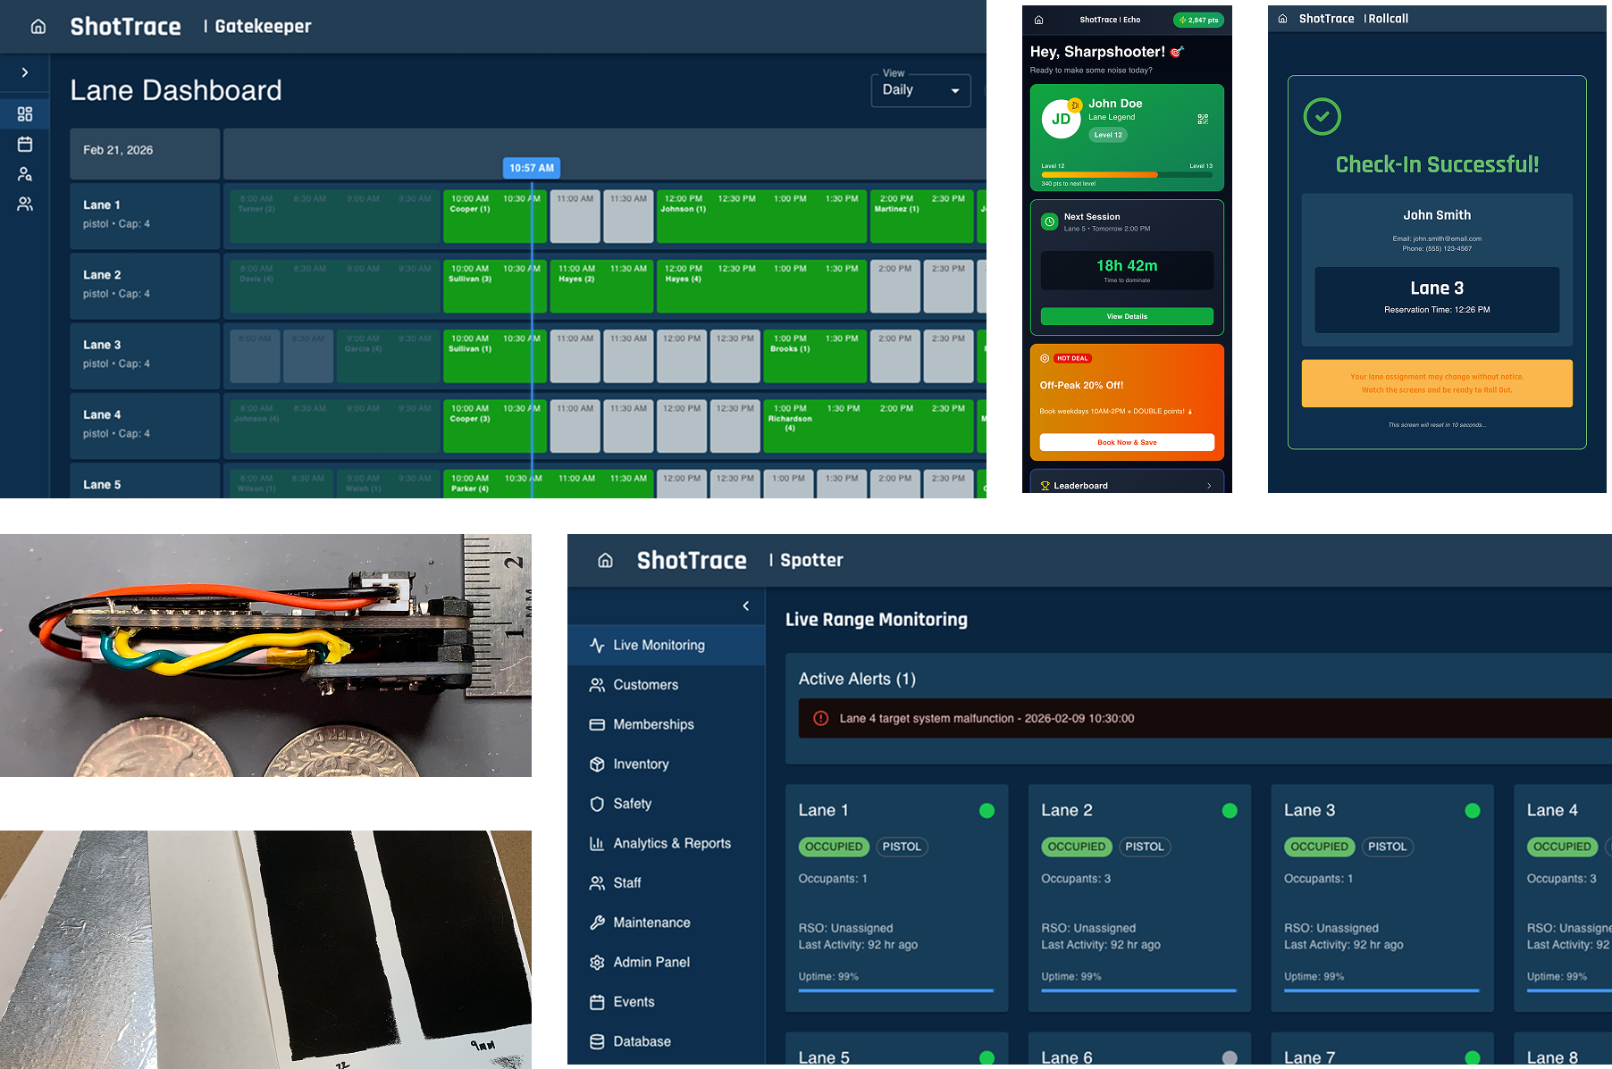Expand the Leaderboard row chevron
The height and width of the screenshot is (1069, 1612).
(1209, 486)
